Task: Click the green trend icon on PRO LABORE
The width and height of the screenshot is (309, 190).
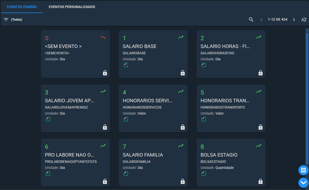Action: coord(103,146)
